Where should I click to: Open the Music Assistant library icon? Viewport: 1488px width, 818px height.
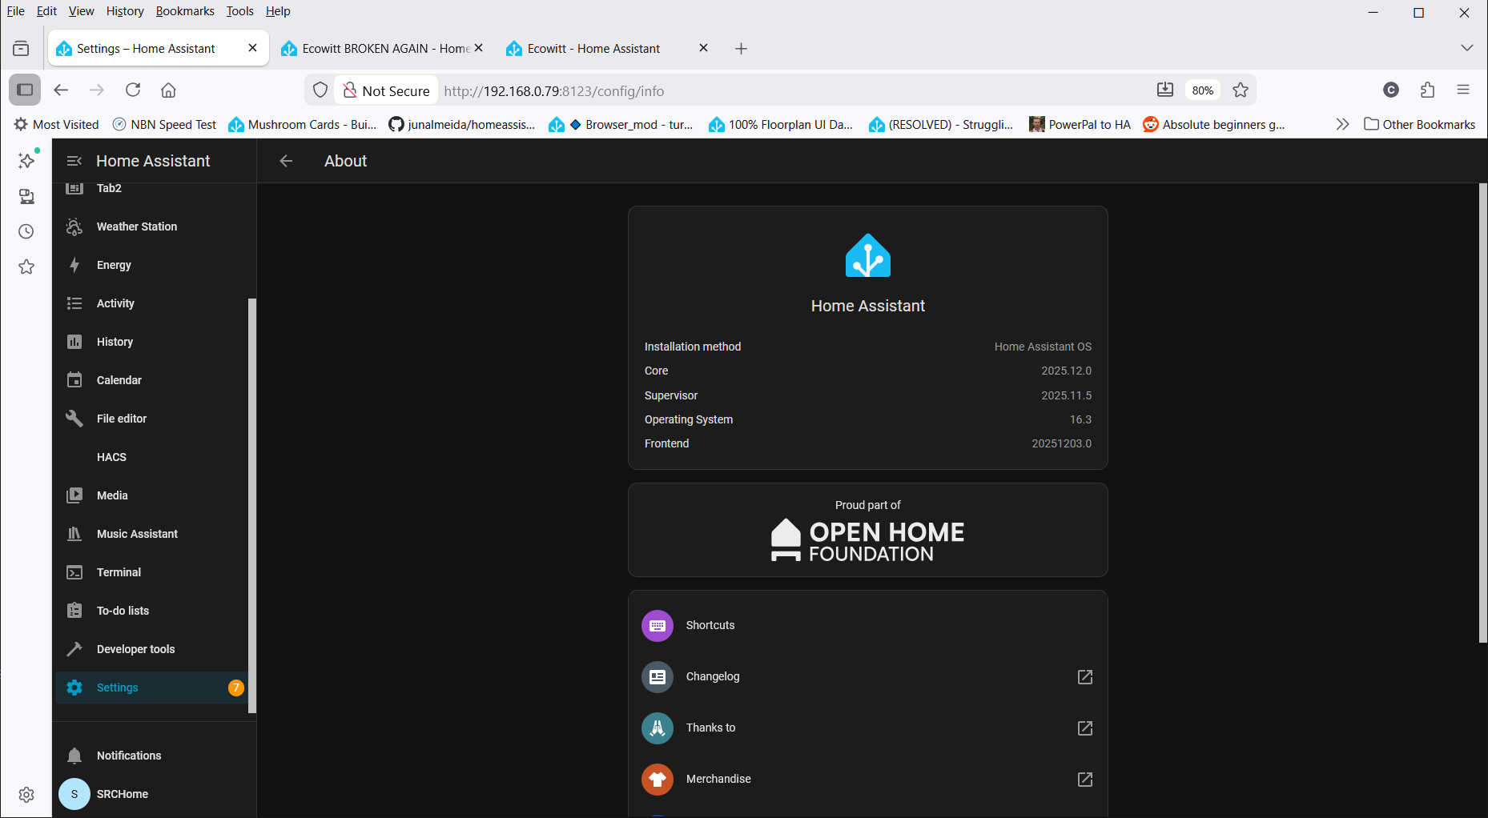[74, 534]
